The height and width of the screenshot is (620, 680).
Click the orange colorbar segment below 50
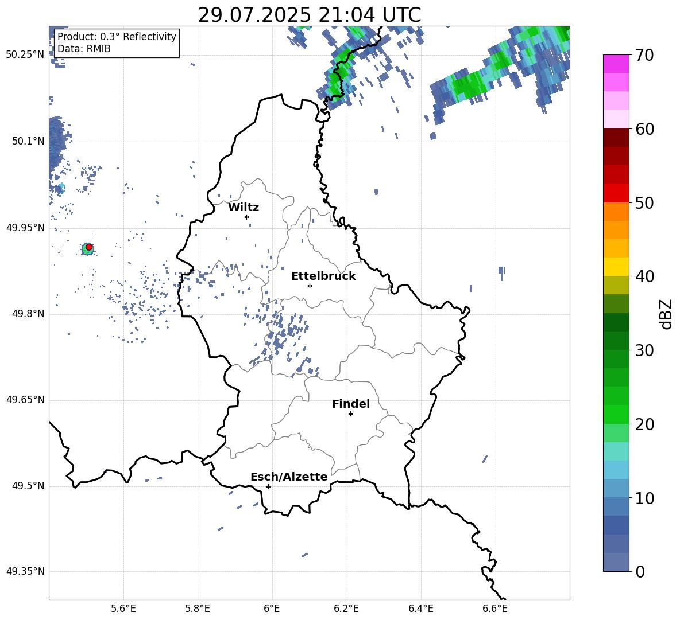point(616,212)
